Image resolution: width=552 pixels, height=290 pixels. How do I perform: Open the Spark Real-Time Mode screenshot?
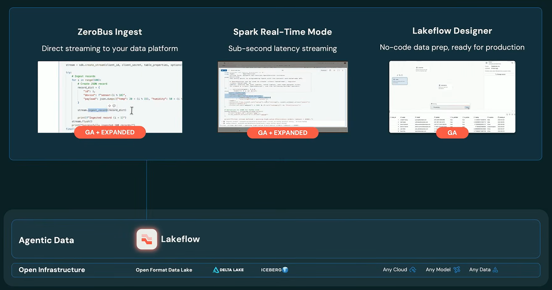tap(283, 97)
